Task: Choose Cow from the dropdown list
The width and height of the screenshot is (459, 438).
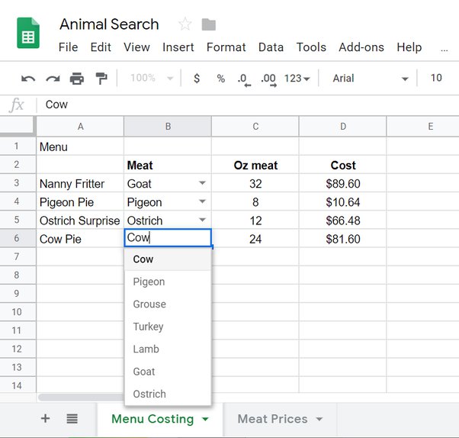Action: tap(168, 259)
